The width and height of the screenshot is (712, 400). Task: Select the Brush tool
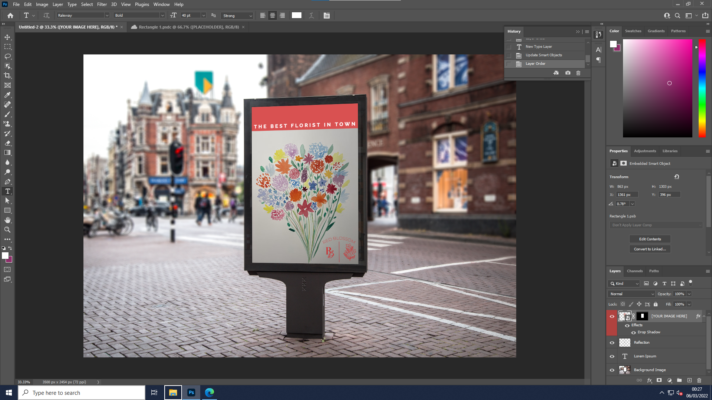tap(7, 114)
